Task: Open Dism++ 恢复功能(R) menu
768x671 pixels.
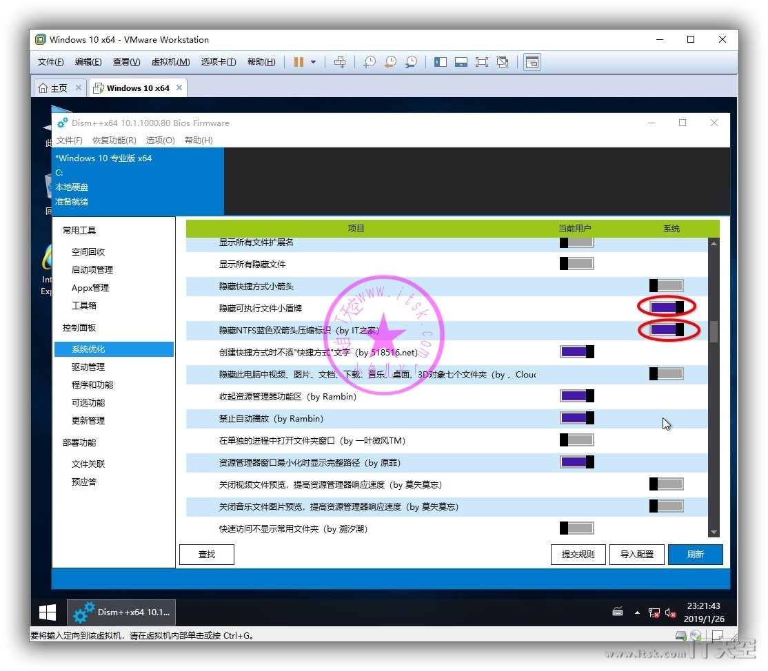Action: [x=114, y=141]
